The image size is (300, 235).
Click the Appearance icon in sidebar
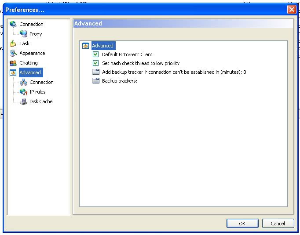13,53
